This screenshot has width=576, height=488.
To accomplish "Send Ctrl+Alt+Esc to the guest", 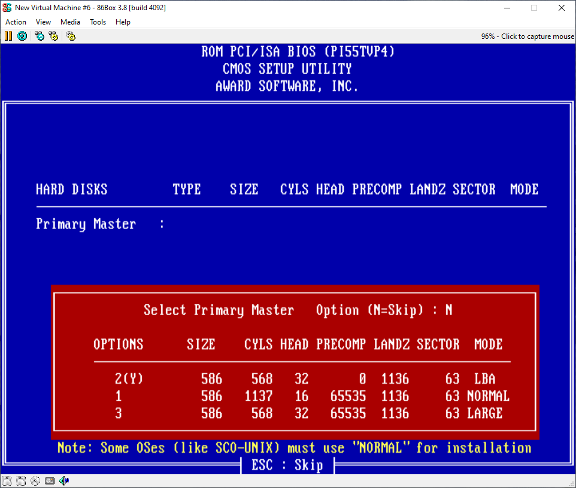I will pyautogui.click(x=54, y=36).
